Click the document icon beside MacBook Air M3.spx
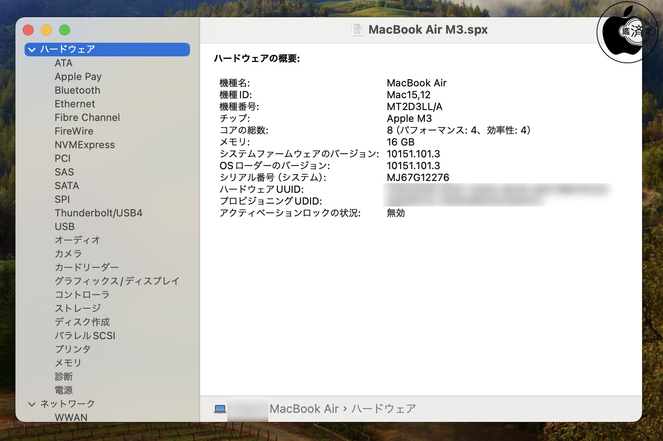Screen dimensions: 663x441 [357, 30]
